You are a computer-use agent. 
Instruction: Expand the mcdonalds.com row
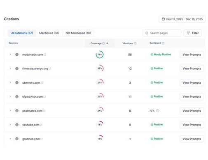coord(10,55)
